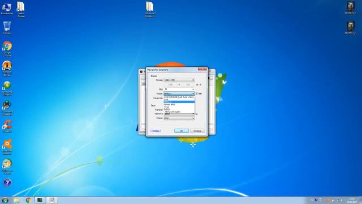Open File Explorer from the taskbar

pos(16,200)
